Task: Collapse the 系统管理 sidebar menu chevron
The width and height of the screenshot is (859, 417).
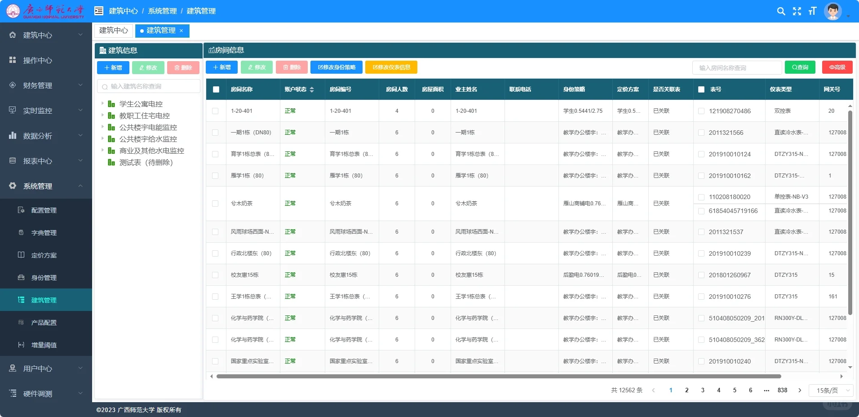Action: pyautogui.click(x=80, y=186)
